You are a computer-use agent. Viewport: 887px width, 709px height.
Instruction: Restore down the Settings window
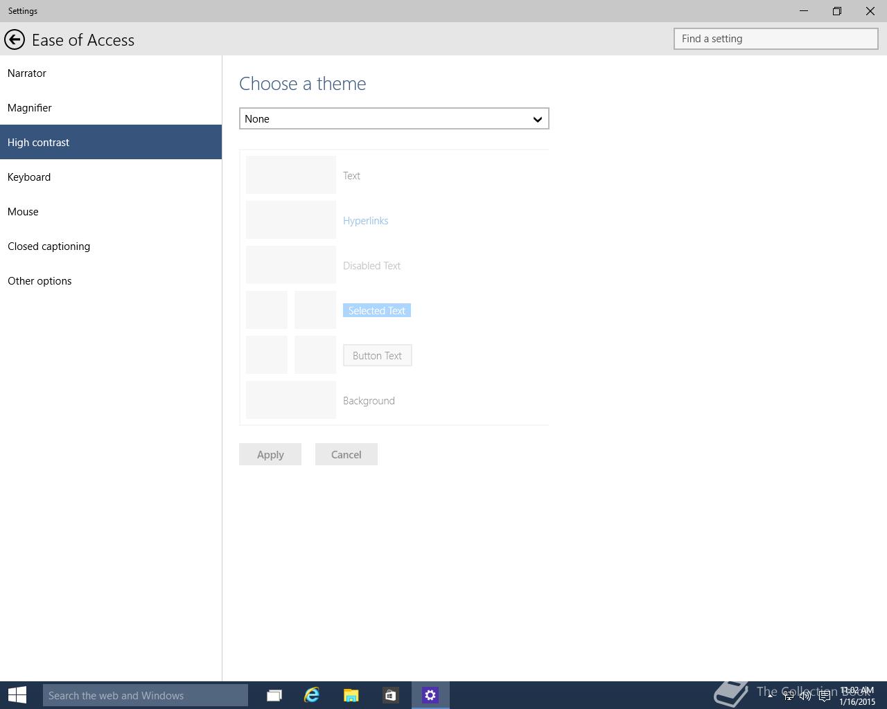click(x=837, y=11)
